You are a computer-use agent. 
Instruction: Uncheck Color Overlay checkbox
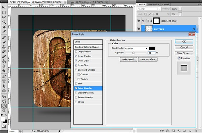tap(76, 88)
